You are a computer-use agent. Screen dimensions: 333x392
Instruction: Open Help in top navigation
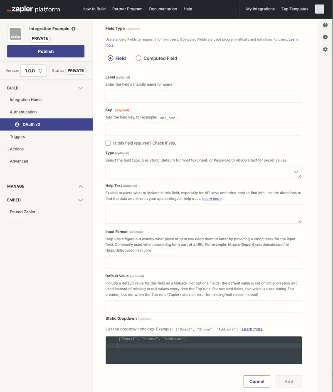pos(188,9)
